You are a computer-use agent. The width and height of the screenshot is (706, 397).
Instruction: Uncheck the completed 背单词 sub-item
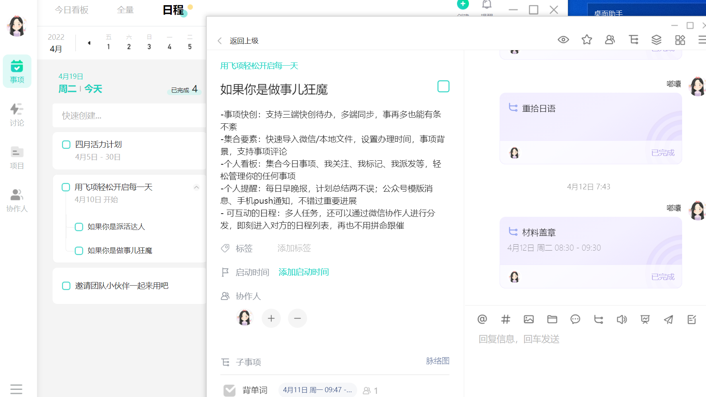click(x=229, y=390)
